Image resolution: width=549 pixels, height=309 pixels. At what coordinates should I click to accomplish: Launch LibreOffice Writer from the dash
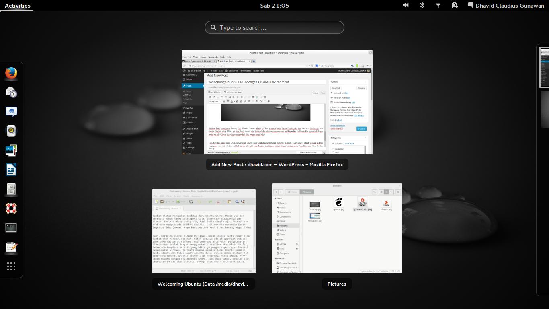click(x=11, y=169)
